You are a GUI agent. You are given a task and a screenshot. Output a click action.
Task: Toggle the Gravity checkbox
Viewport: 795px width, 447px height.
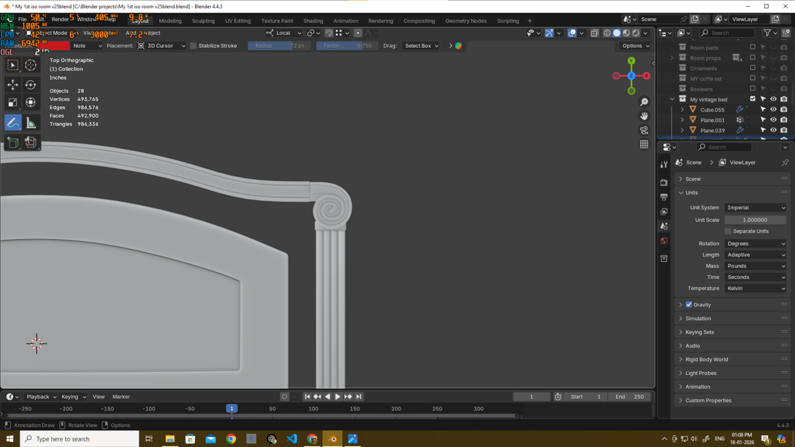click(x=689, y=305)
